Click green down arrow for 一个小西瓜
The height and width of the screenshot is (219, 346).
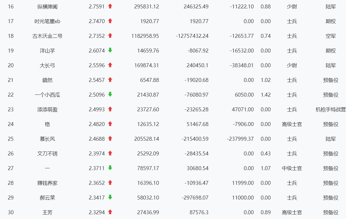[110, 94]
